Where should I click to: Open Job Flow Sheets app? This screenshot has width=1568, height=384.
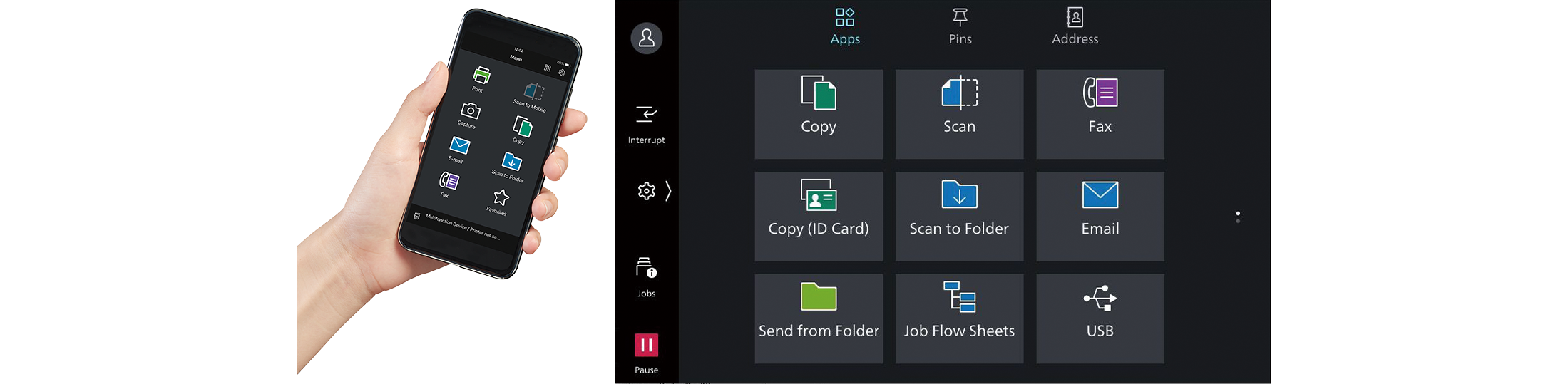tap(959, 318)
